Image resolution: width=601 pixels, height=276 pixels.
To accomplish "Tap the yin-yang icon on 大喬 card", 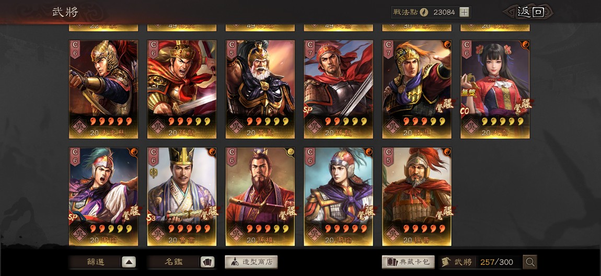I will point(525,44).
